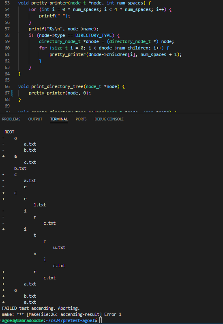
Task: Click 'ROOT' in terminal output
Action: point(9,132)
